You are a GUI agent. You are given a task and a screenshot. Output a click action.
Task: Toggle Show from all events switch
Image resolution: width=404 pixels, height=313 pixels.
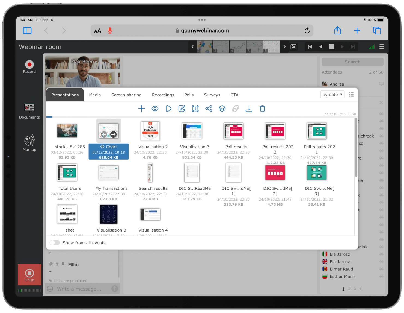[x=55, y=243]
